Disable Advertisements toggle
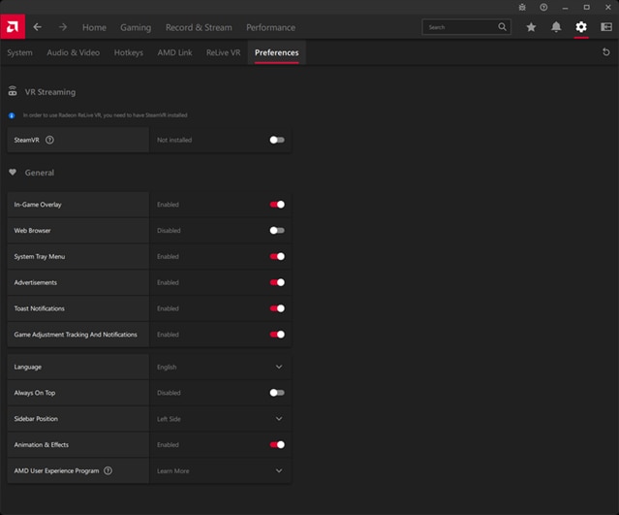Screen dimensions: 619x515 pyautogui.click(x=277, y=282)
